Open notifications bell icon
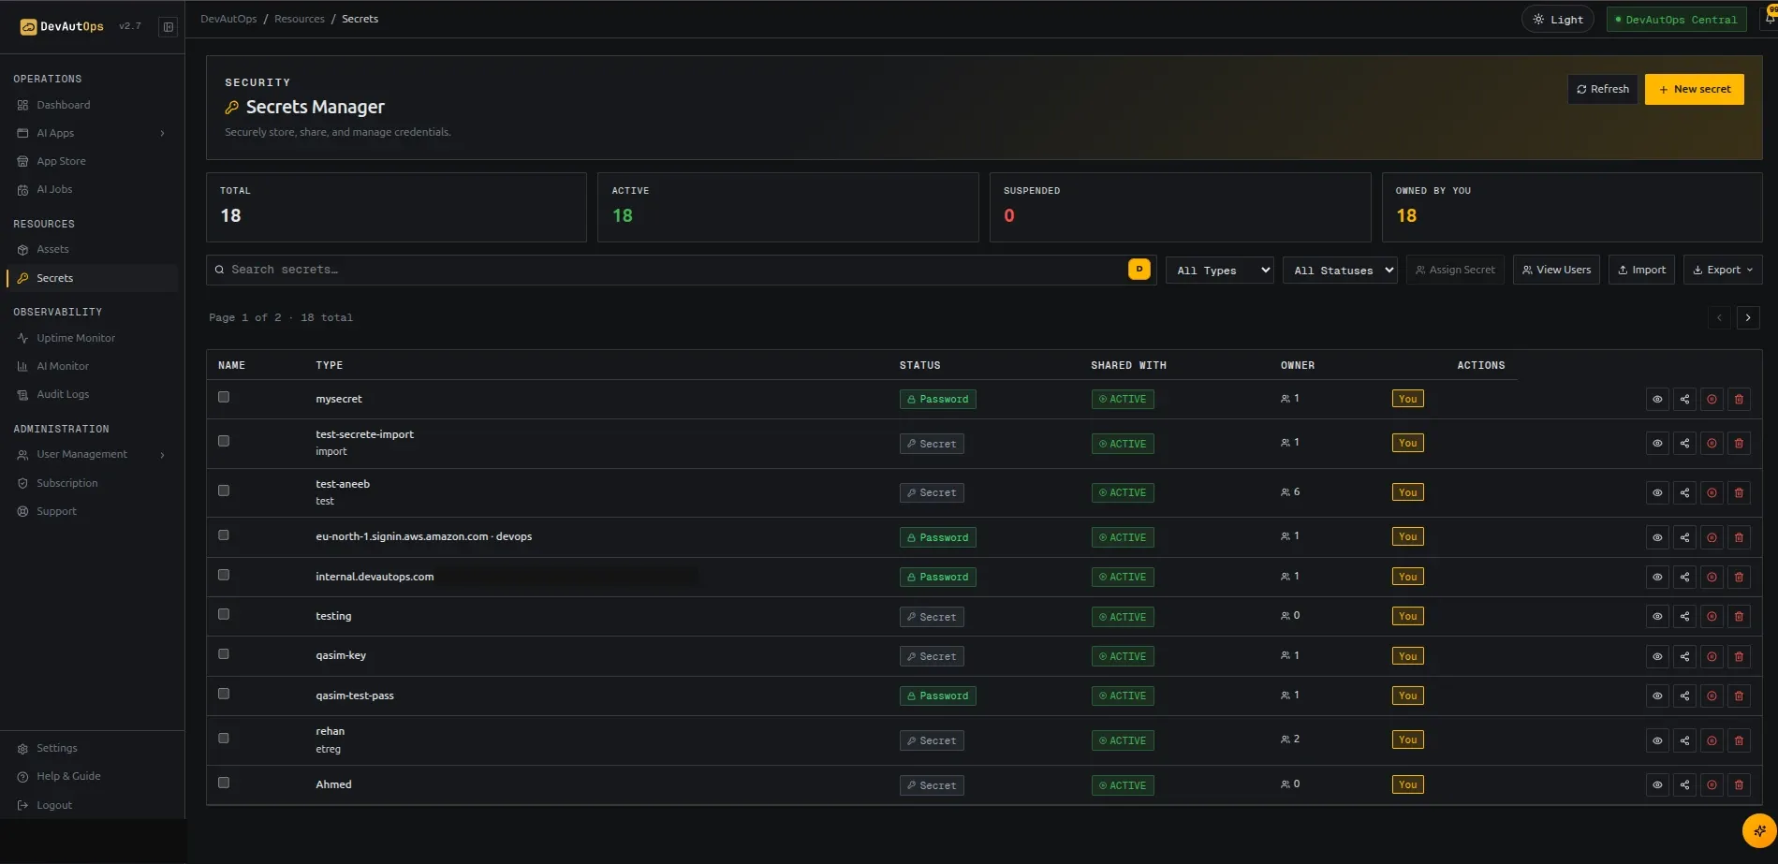 pyautogui.click(x=1770, y=18)
